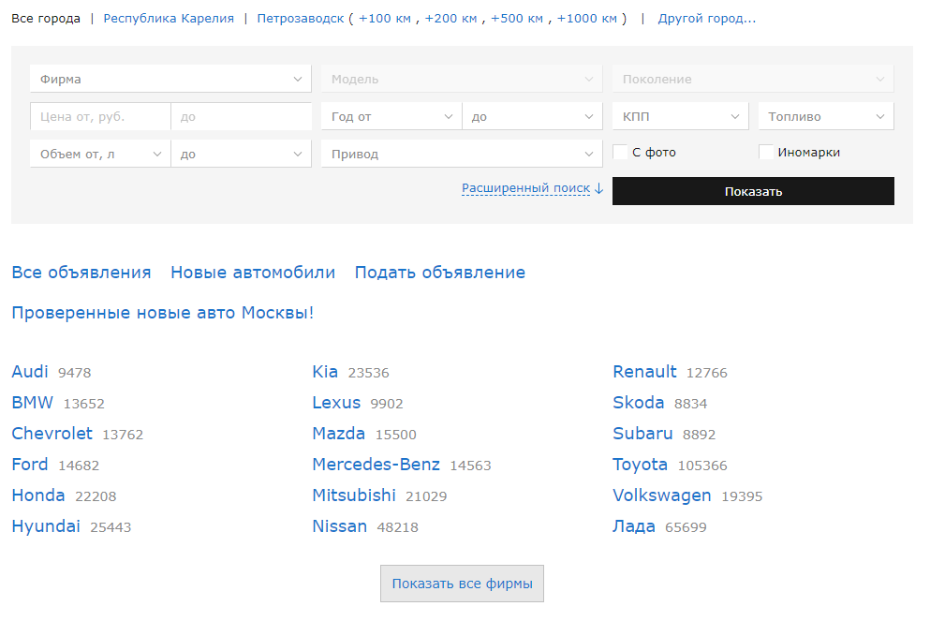The image size is (930, 621).
Task: Expand Расширенный поиск advanced search
Action: click(526, 188)
